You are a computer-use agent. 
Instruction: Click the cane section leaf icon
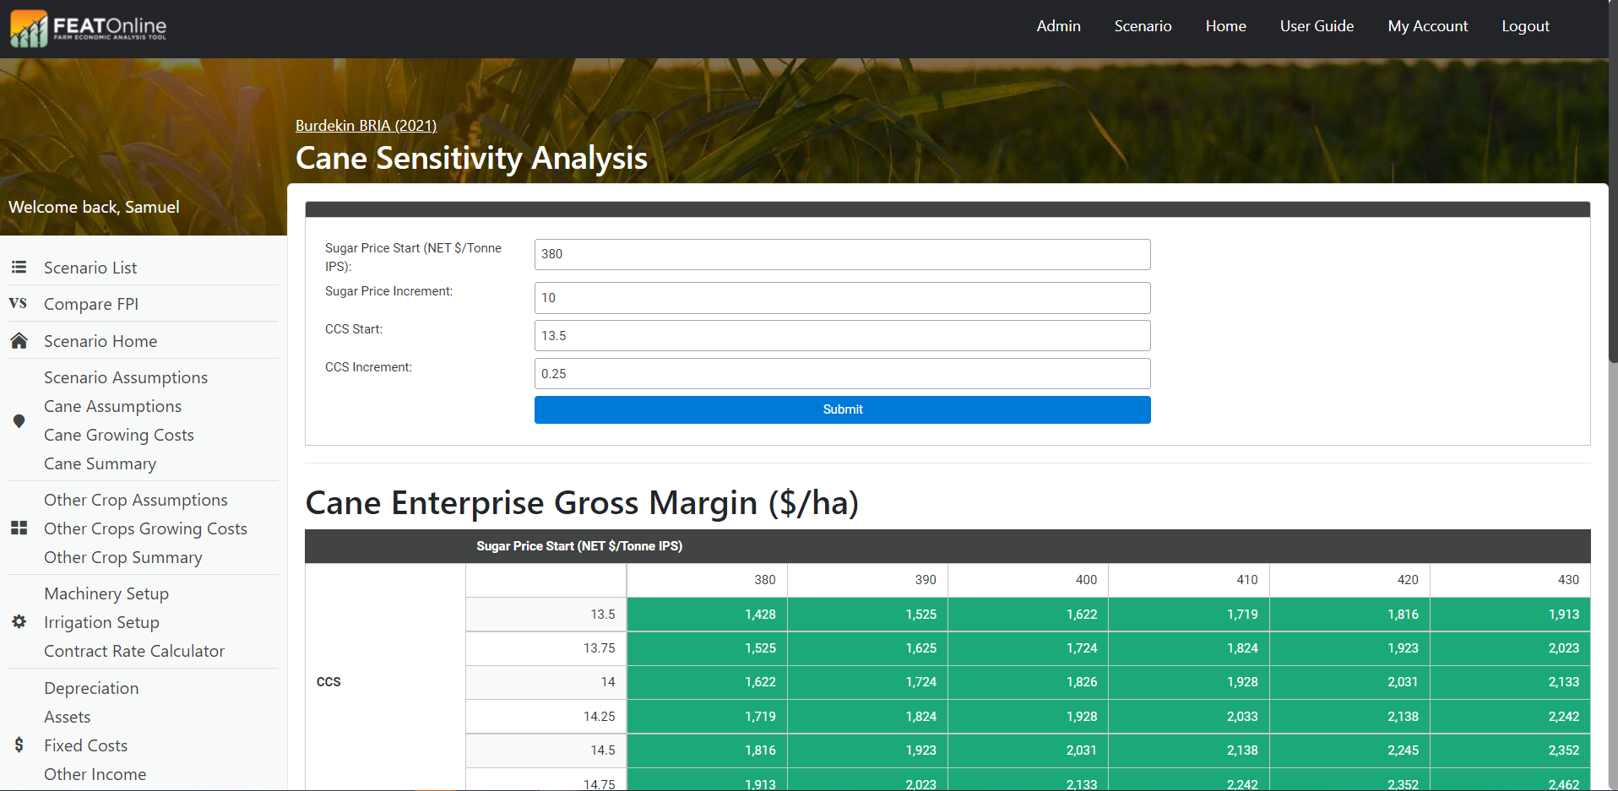pos(19,421)
